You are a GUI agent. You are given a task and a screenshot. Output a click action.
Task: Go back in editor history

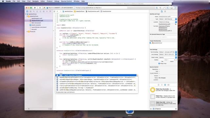pos(57,11)
